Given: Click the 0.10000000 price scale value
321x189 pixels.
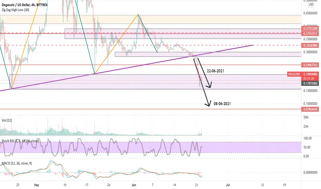Looking at the screenshot, I should pyautogui.click(x=310, y=103).
